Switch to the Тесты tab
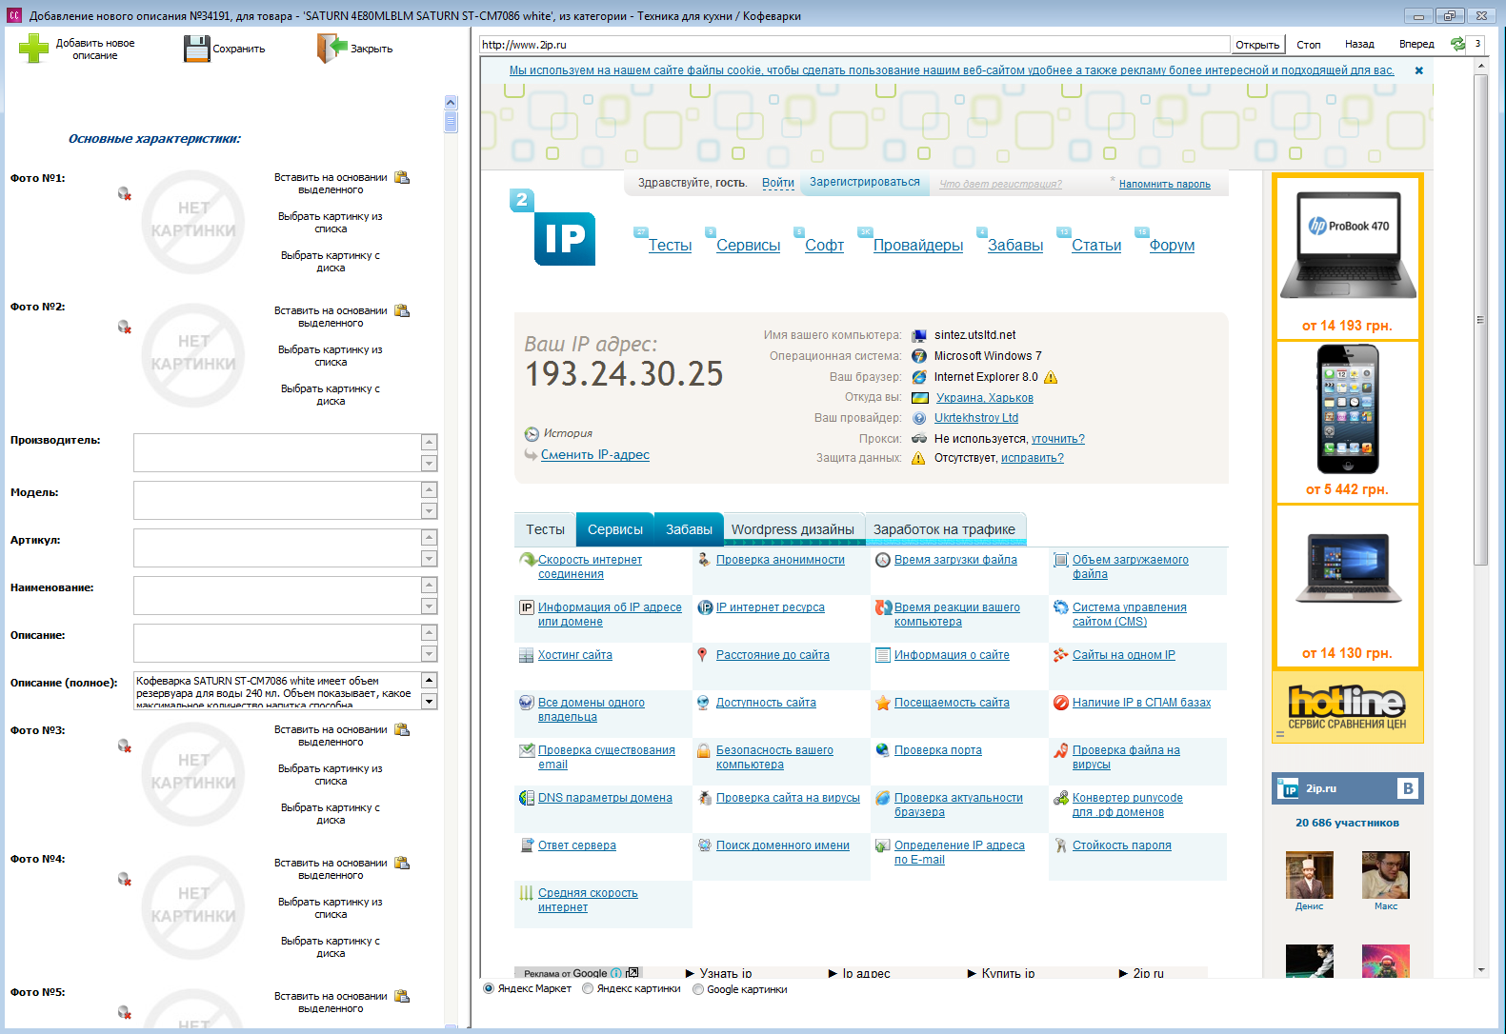Image resolution: width=1506 pixels, height=1034 pixels. point(545,529)
